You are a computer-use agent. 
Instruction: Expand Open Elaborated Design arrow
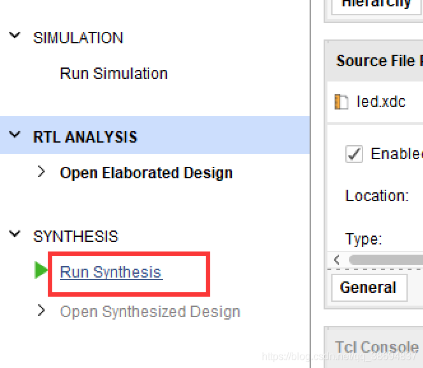41,171
